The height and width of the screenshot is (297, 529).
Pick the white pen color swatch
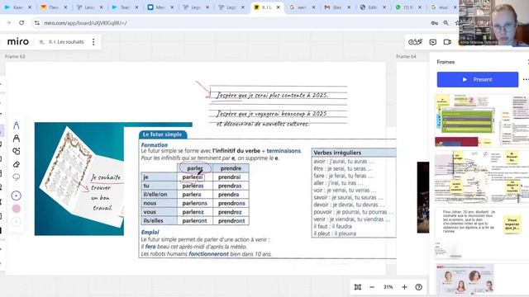(17, 222)
